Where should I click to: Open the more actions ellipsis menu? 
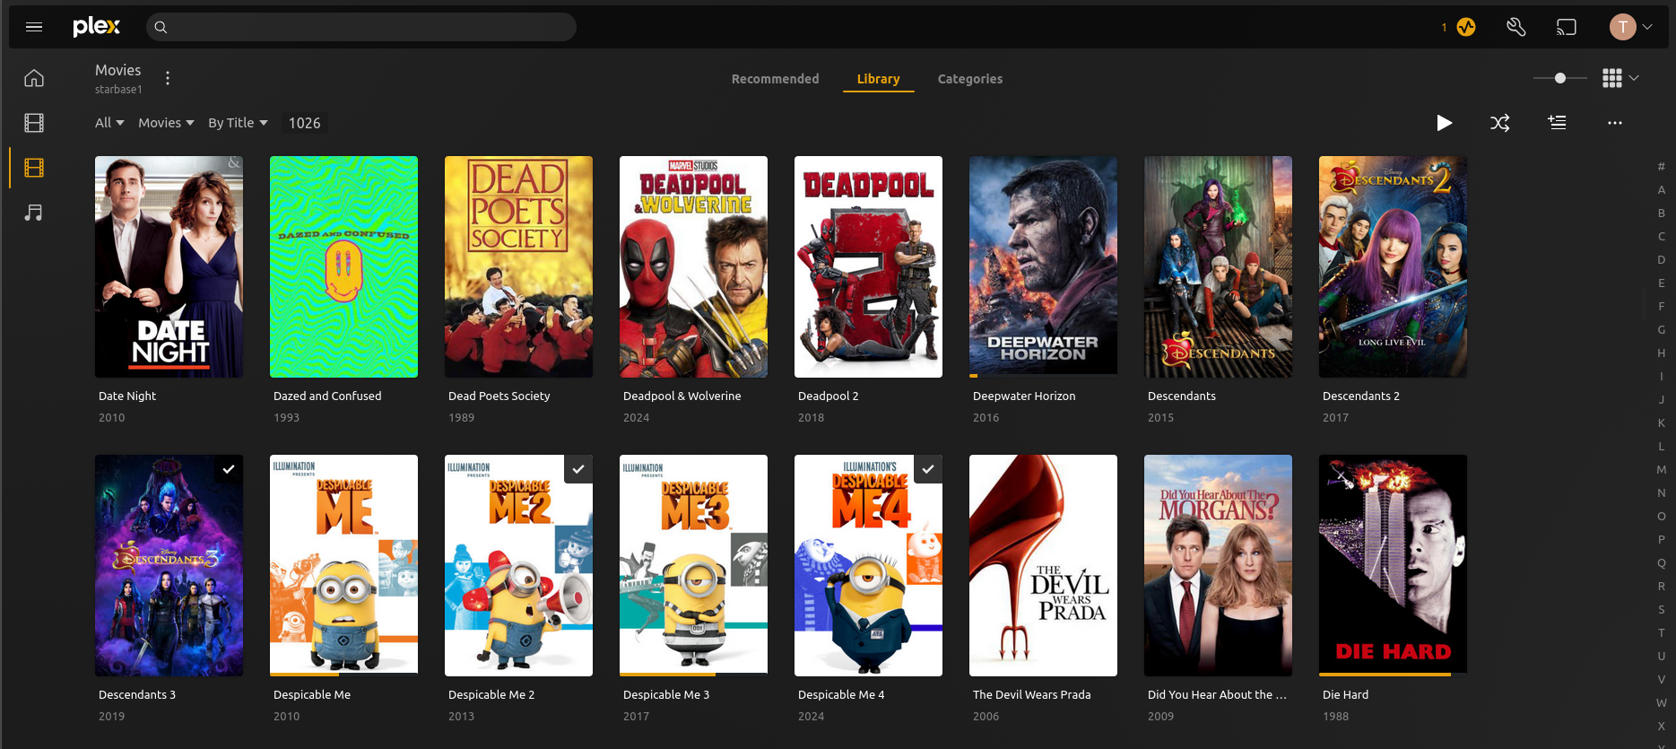[1615, 123]
